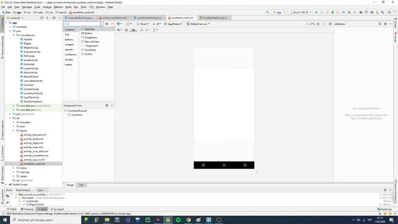Open Android Studio taskbar icon
Viewport: 398px width, 224px height.
168,220
